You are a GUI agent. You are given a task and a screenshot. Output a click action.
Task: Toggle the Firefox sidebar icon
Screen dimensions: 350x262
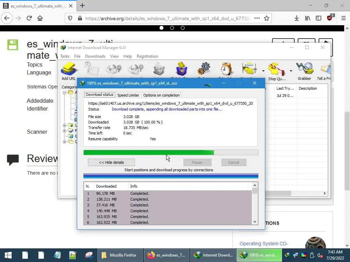[319, 18]
